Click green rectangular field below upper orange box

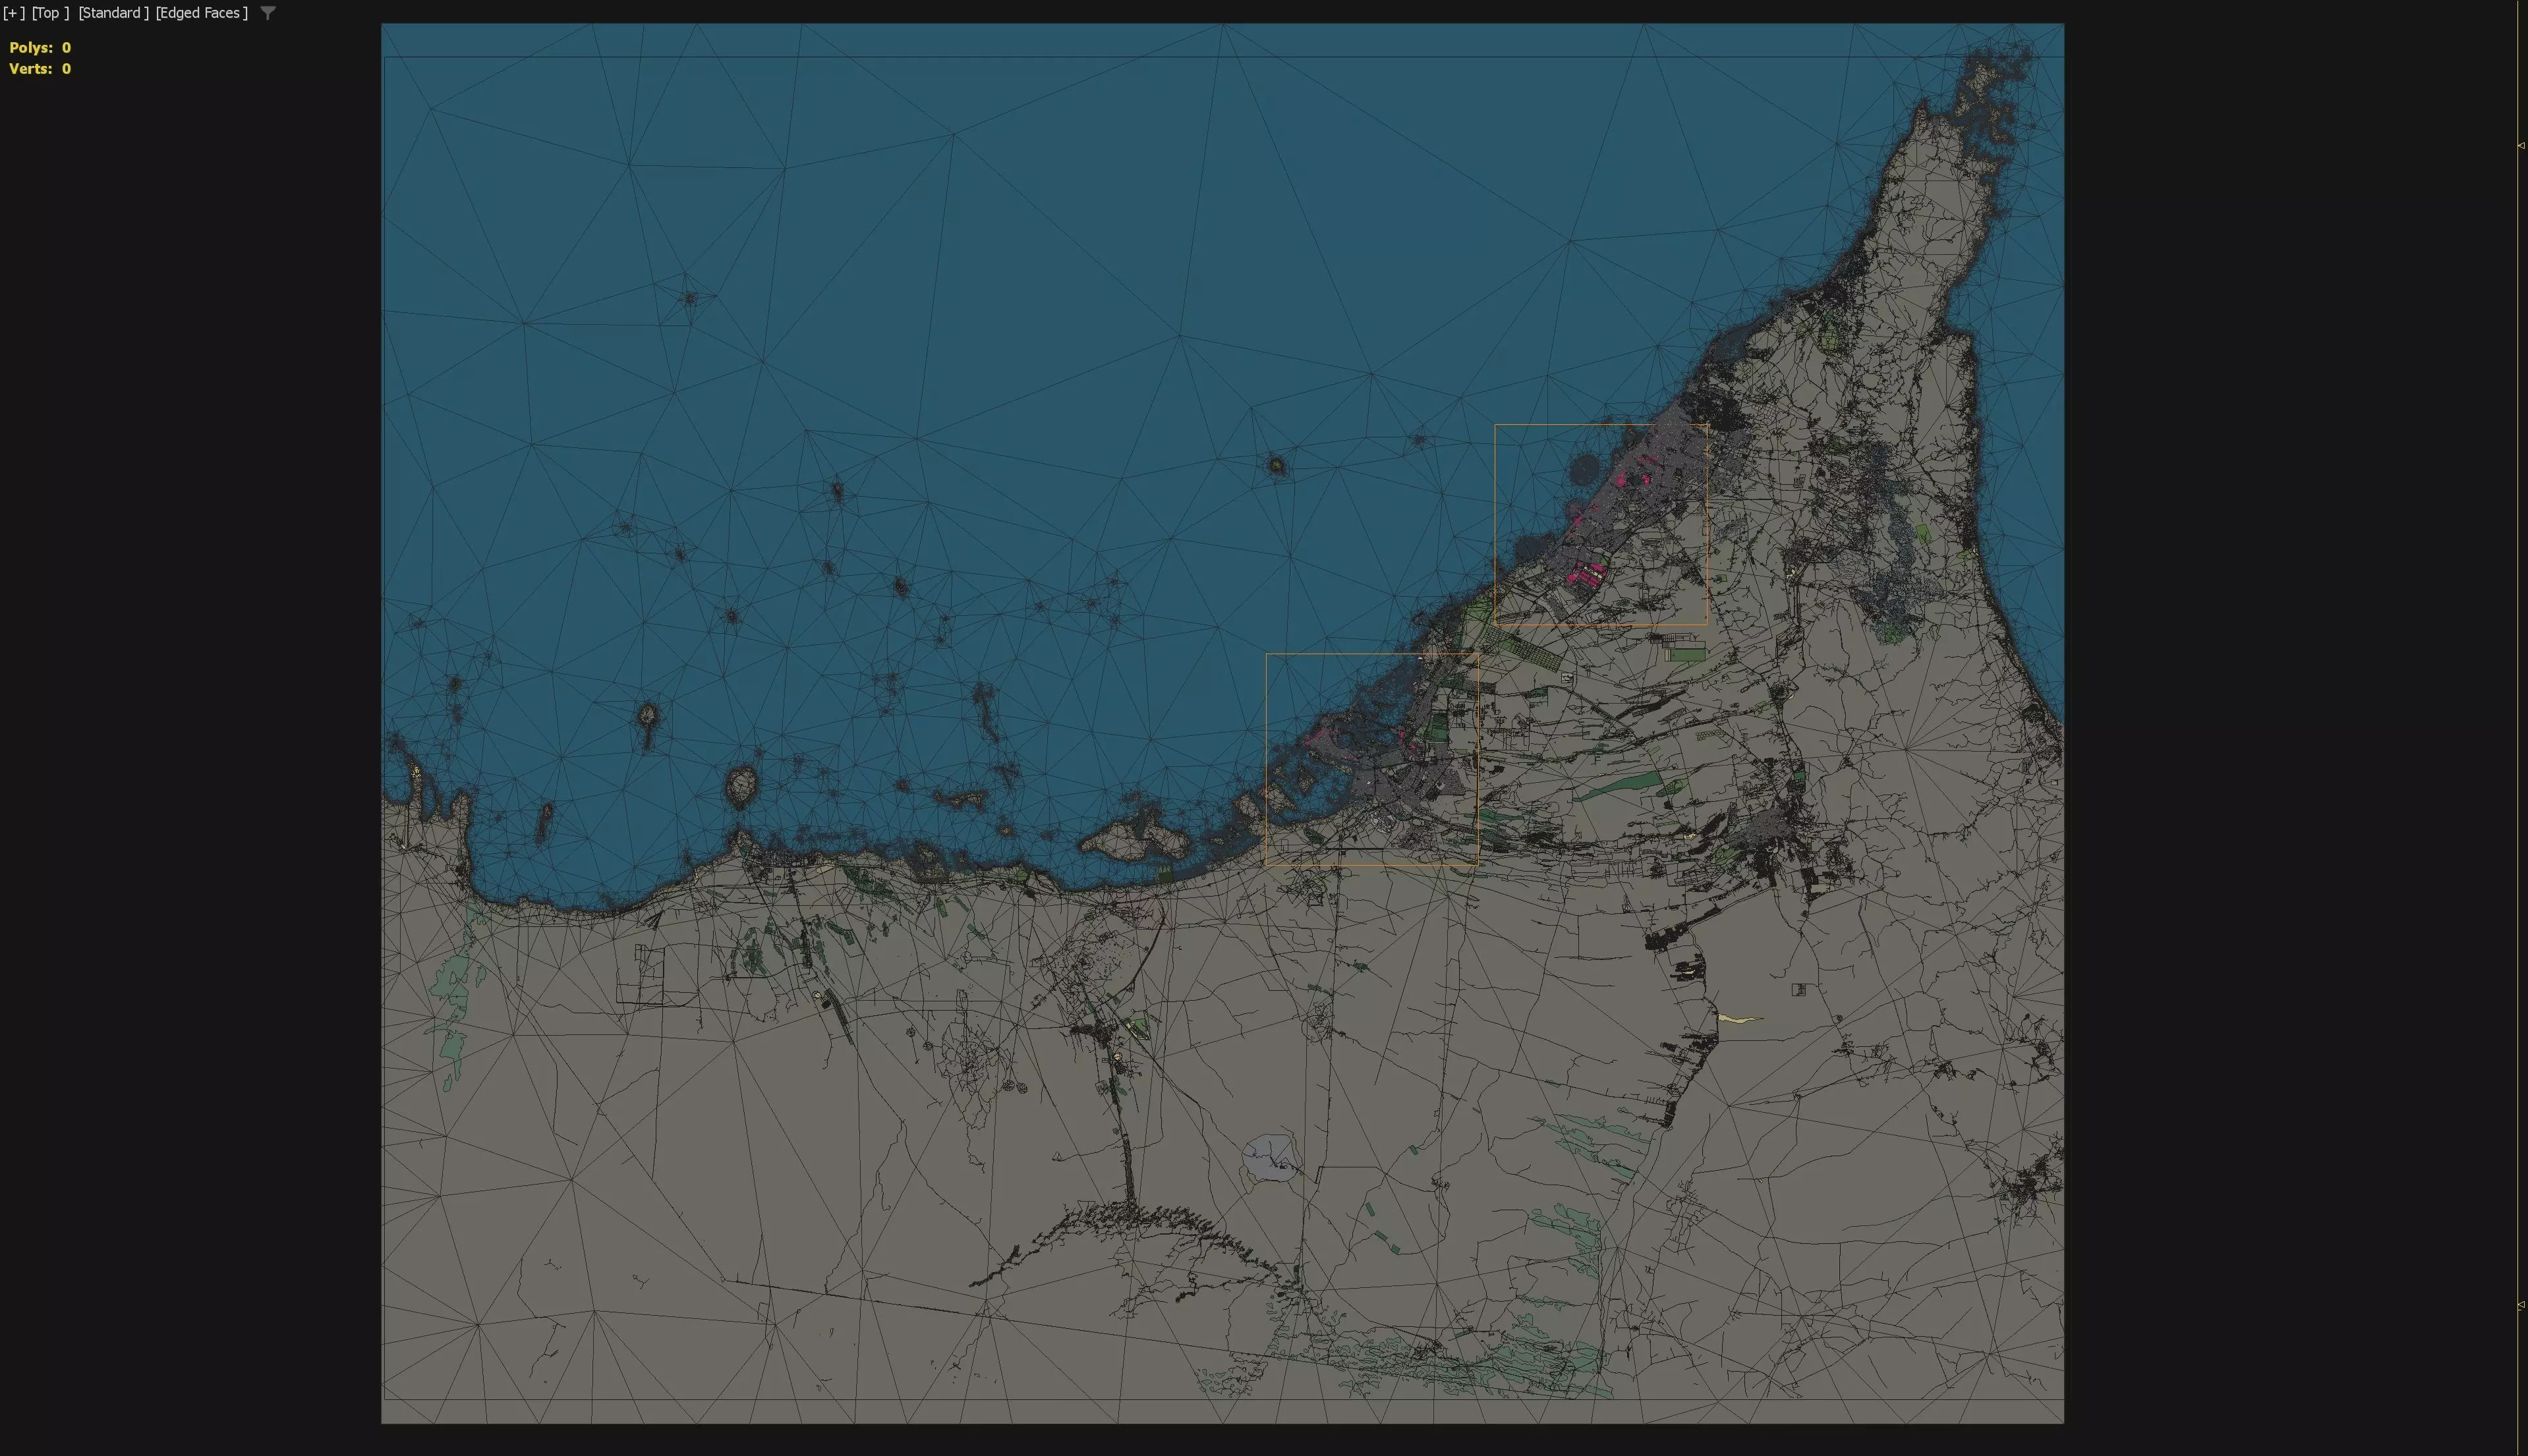coord(1687,654)
